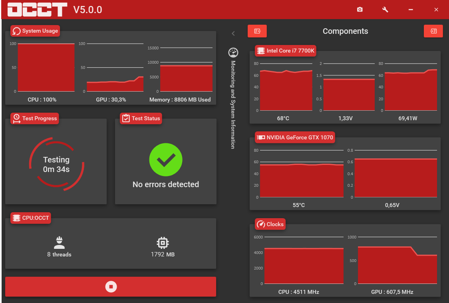Click the "GPU : 607,5 MHz" label
The image size is (449, 303).
392,292
